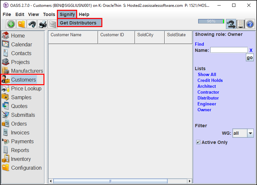Viewport: 257px width, 185px height.
Task: Click the printer toolbar icon
Action: (x=43, y=24)
